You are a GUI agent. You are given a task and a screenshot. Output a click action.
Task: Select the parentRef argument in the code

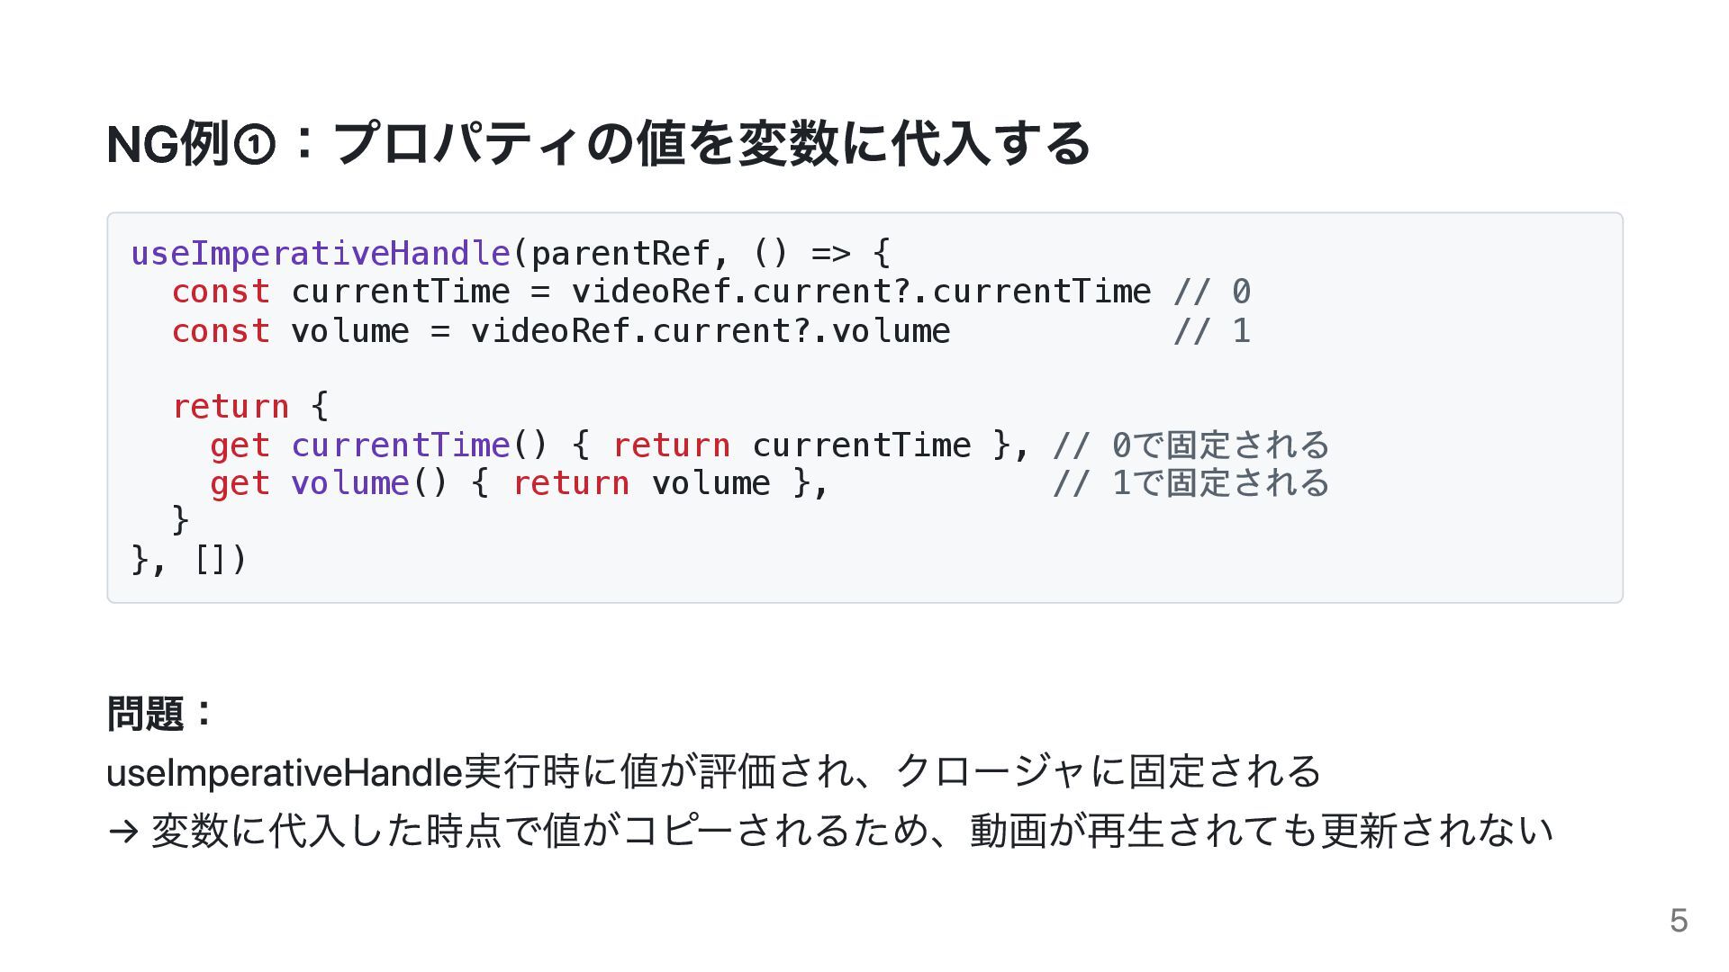pyautogui.click(x=620, y=254)
